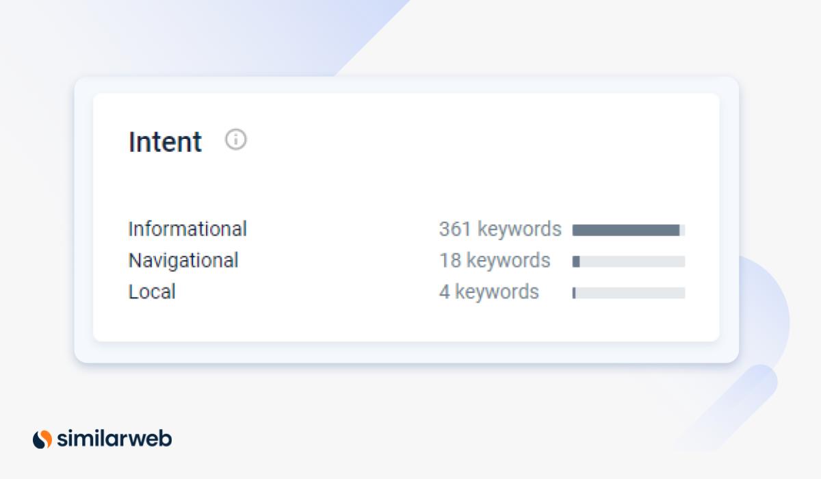
Task: Open the 361 keywords link
Action: click(x=500, y=229)
